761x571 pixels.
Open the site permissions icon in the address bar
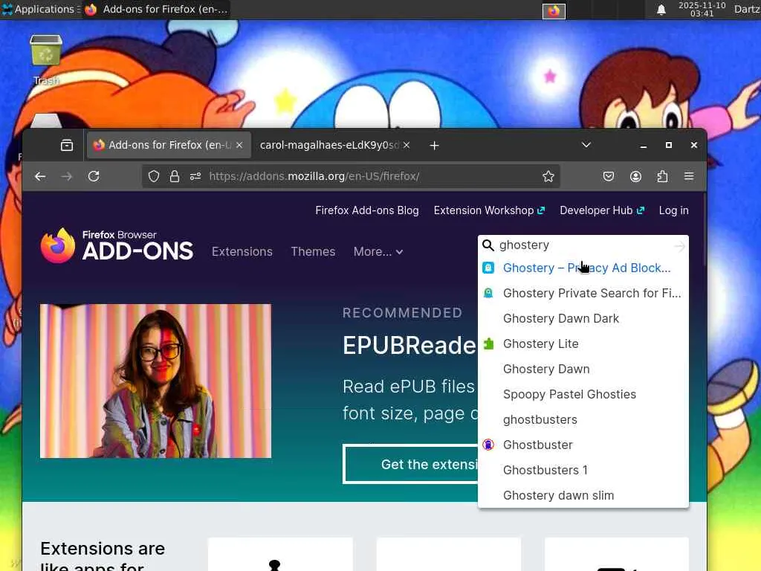click(x=195, y=176)
